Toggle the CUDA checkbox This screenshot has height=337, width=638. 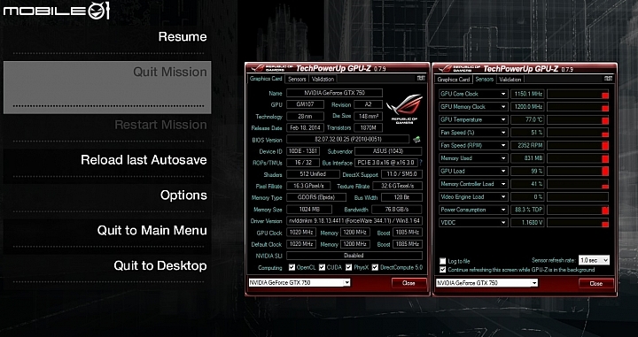pos(322,267)
